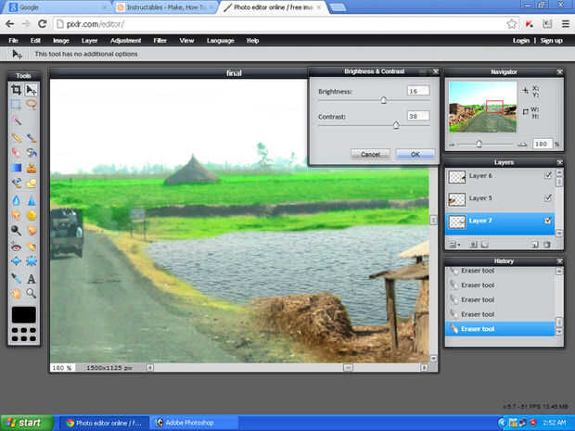Switch to the Instructables browser tab

164,7
